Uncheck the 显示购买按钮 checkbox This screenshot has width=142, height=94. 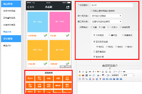point(94,42)
